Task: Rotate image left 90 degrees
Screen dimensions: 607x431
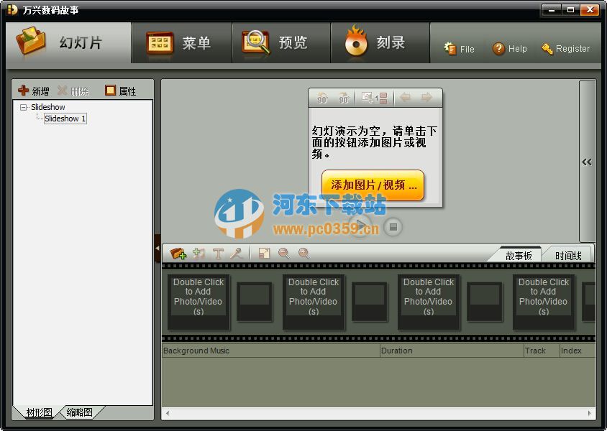Action: (x=323, y=97)
